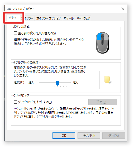Click the 主と副のボタンを切り替える(S) label text
The image size is (134, 148).
[37, 33]
